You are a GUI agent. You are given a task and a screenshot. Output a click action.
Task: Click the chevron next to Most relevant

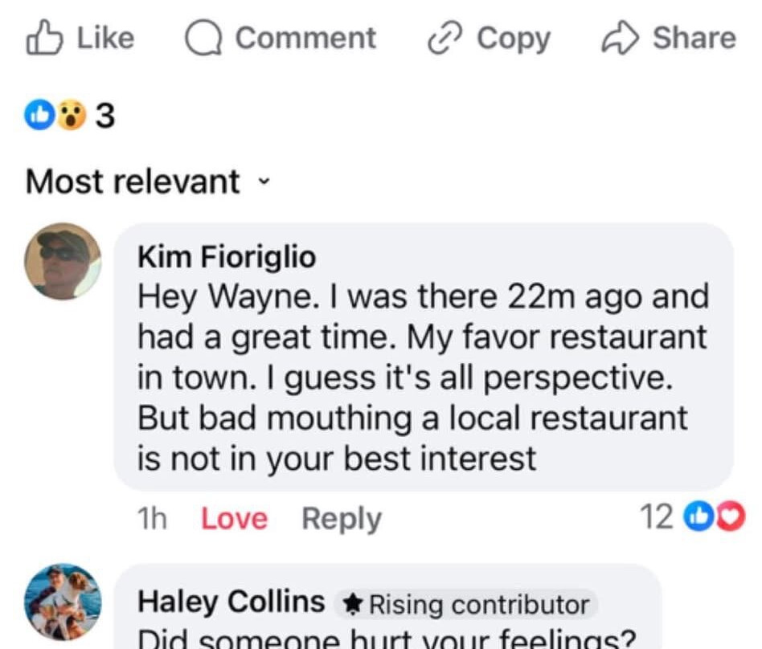(x=262, y=182)
